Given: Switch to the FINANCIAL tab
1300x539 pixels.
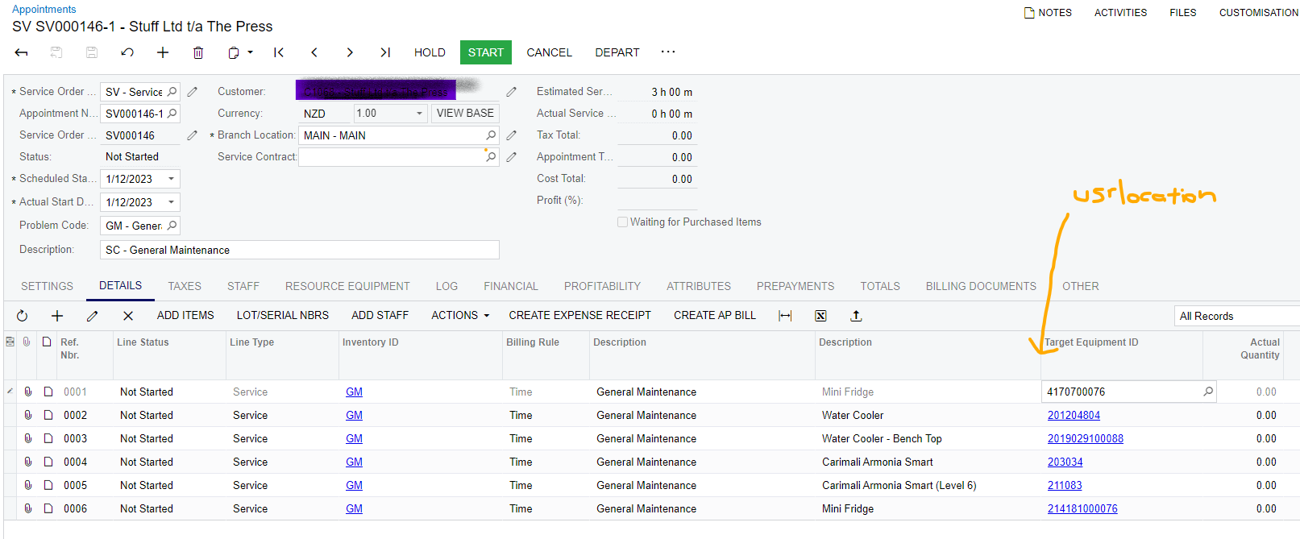Looking at the screenshot, I should (510, 286).
